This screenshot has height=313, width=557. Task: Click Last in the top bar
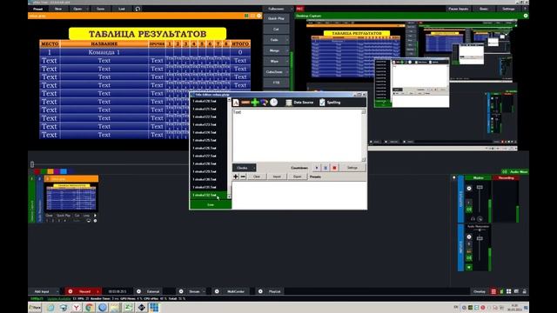[122, 9]
